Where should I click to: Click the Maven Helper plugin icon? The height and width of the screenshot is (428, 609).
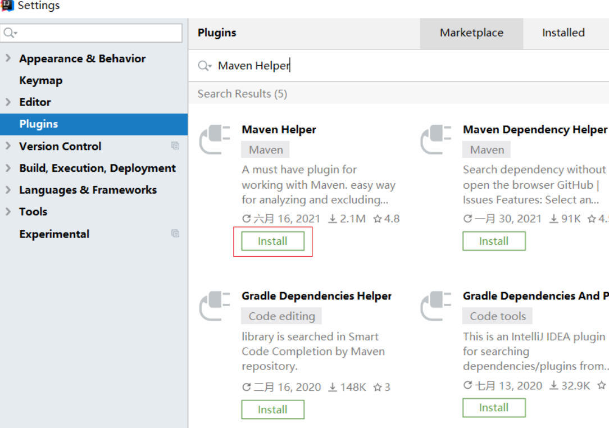pos(215,139)
